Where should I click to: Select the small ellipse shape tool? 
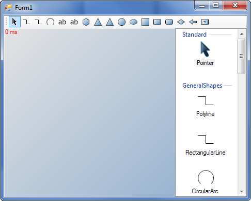pos(133,22)
